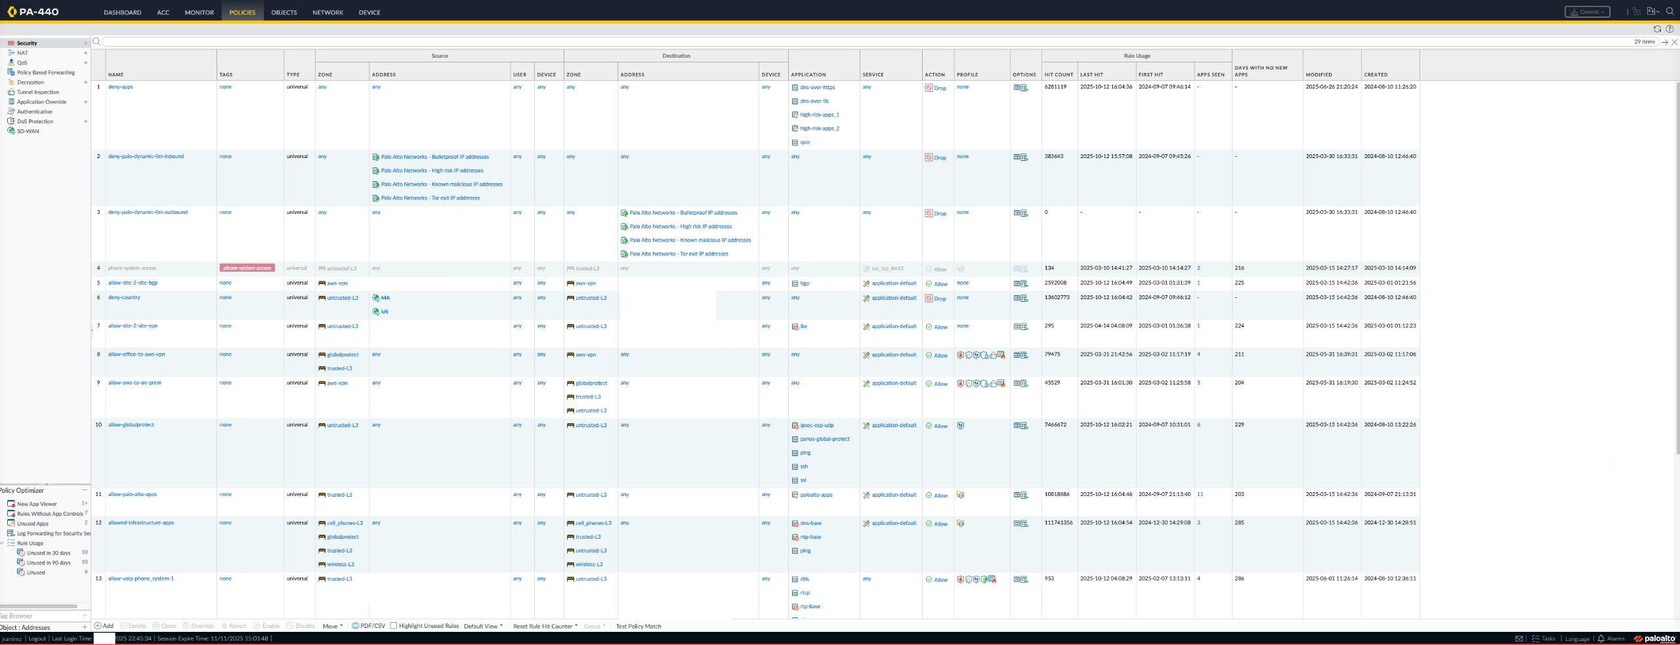The height and width of the screenshot is (645, 1680).
Task: Open the help question mark icon
Action: 1669,29
